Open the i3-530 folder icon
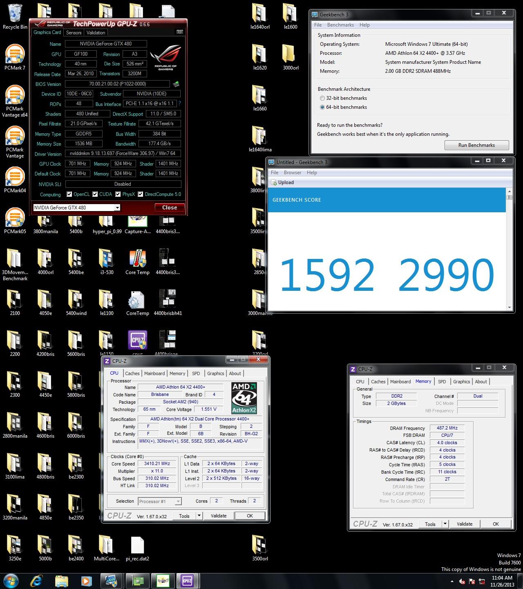 [107, 261]
